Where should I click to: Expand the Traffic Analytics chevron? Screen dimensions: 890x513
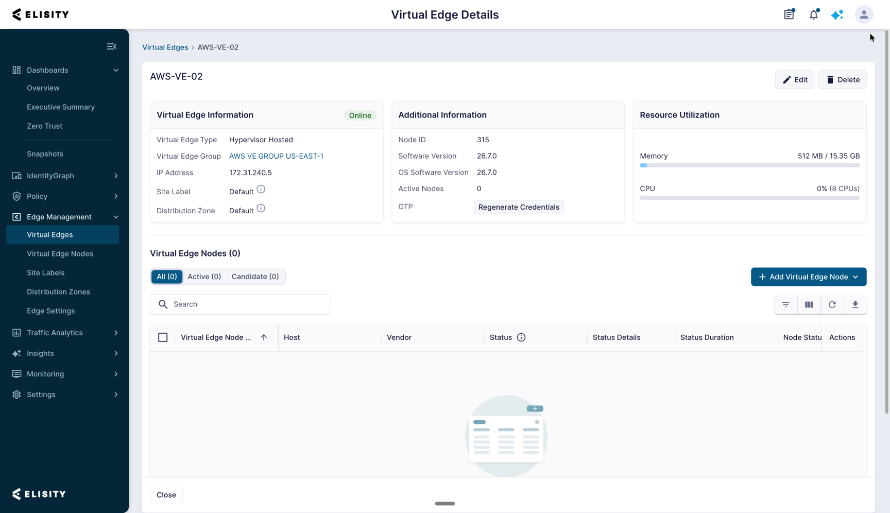[116, 333]
